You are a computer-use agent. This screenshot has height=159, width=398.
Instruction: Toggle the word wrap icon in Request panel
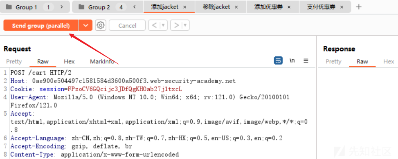[x=278, y=60]
